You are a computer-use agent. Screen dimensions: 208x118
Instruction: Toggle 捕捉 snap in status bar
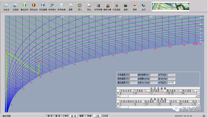50,116
